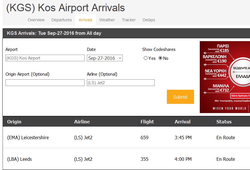
Task: Select Yes for Show Codeshares
Action: 145,58
